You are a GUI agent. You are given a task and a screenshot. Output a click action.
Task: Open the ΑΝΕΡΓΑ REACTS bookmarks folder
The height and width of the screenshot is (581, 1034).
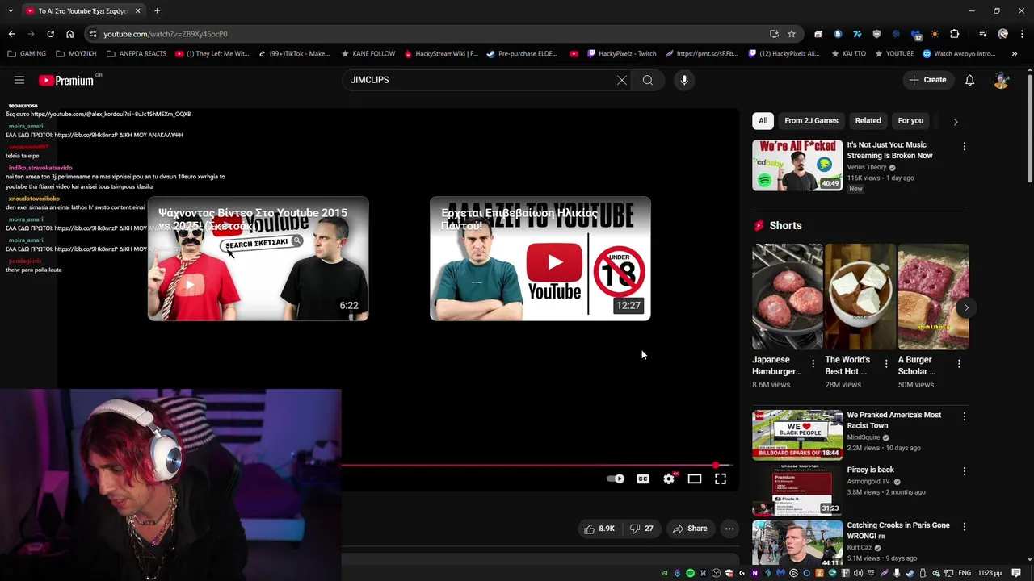point(136,54)
